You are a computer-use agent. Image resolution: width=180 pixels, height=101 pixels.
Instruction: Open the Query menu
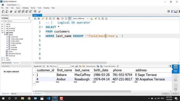pos(18,8)
